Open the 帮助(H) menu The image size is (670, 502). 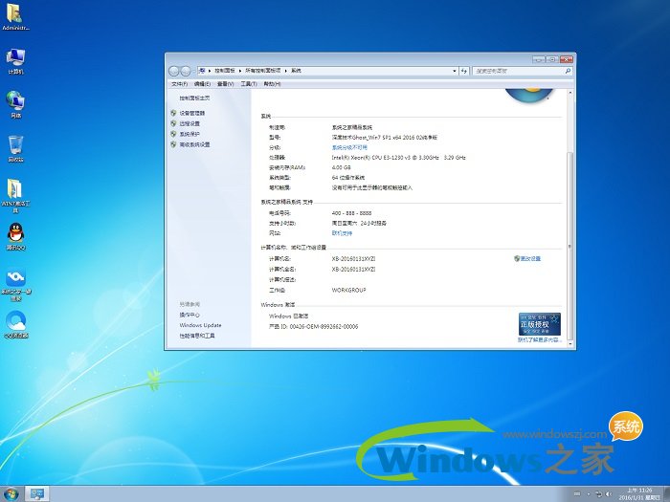[x=272, y=84]
